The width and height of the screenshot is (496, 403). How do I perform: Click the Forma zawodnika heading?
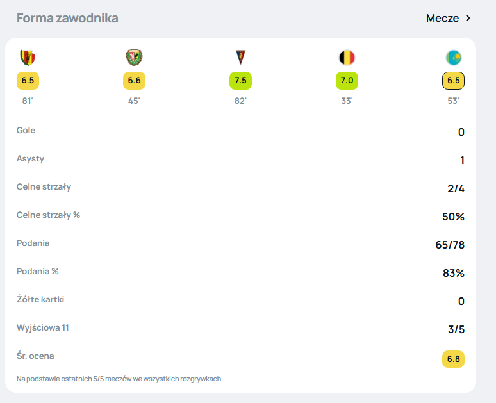pos(67,19)
